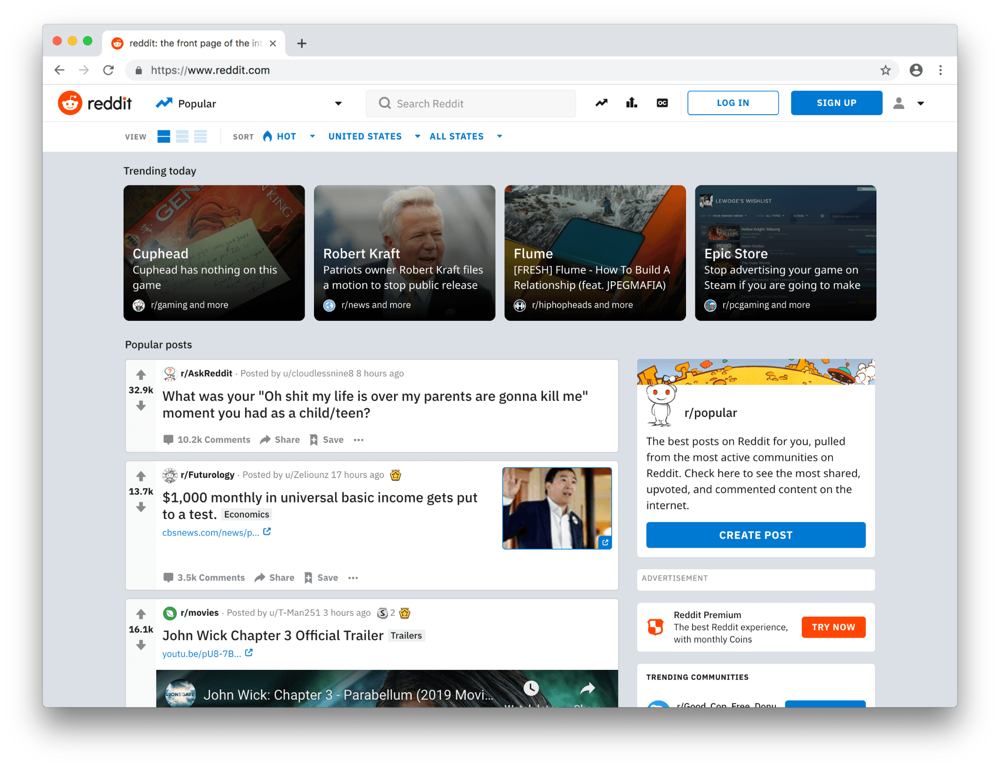Open 3.5k Comments on Futurology post
This screenshot has width=1000, height=768.
(204, 578)
